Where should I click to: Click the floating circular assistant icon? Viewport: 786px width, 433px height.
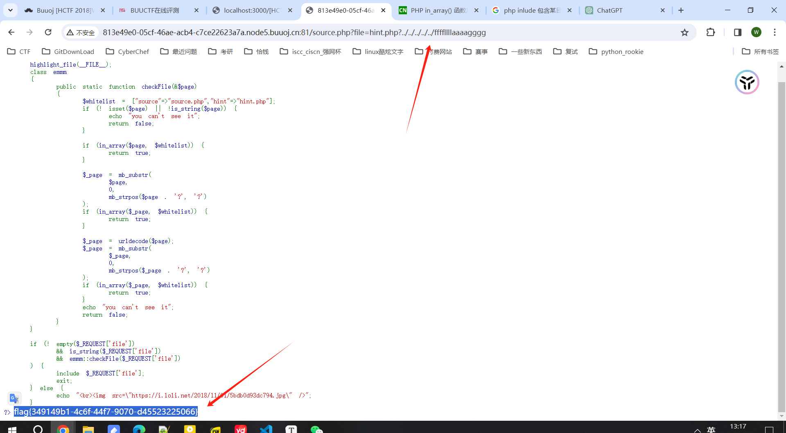pos(747,82)
